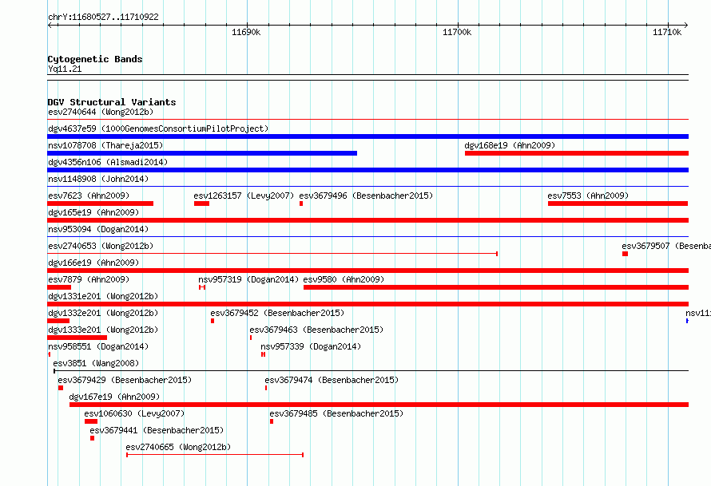Screen dimensions: 711x486
Task: Open esv1263157 (Levy2007) variant
Action: (244, 196)
